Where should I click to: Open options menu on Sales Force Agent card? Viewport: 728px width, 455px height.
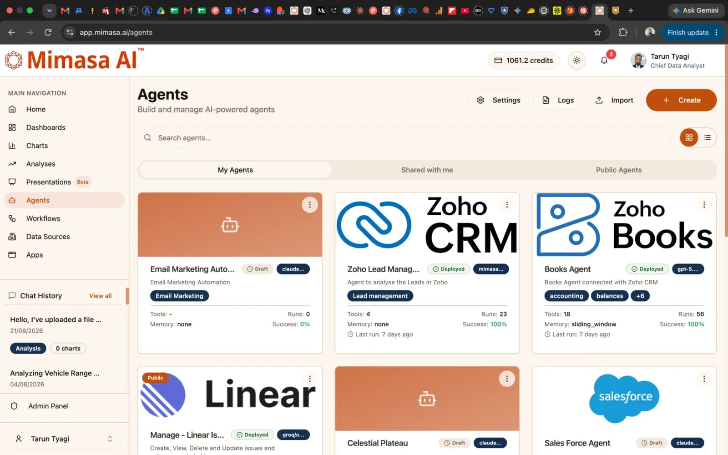click(x=704, y=379)
